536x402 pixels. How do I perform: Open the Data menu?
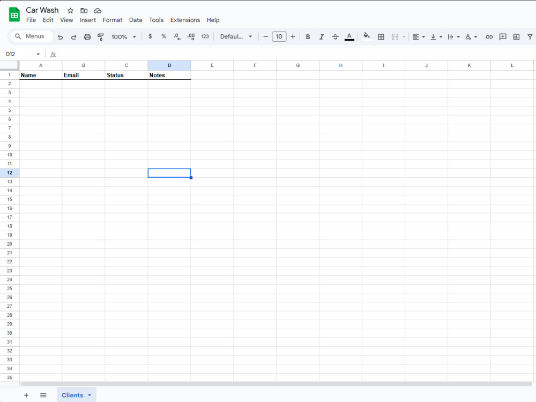pyautogui.click(x=136, y=20)
